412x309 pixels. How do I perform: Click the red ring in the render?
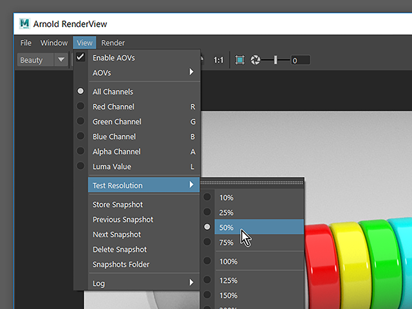click(x=321, y=265)
